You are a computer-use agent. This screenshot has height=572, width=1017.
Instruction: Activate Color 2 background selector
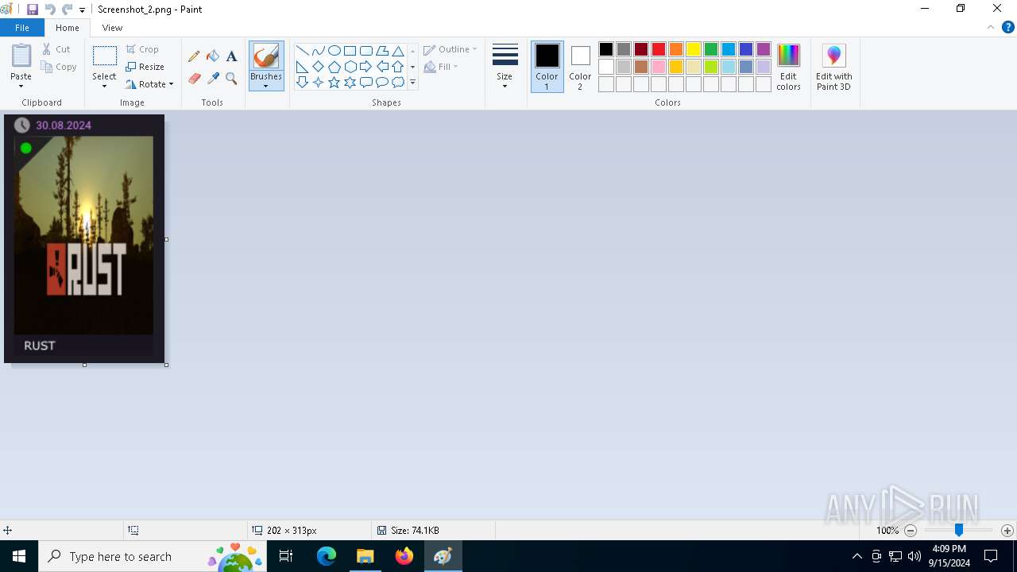click(580, 68)
